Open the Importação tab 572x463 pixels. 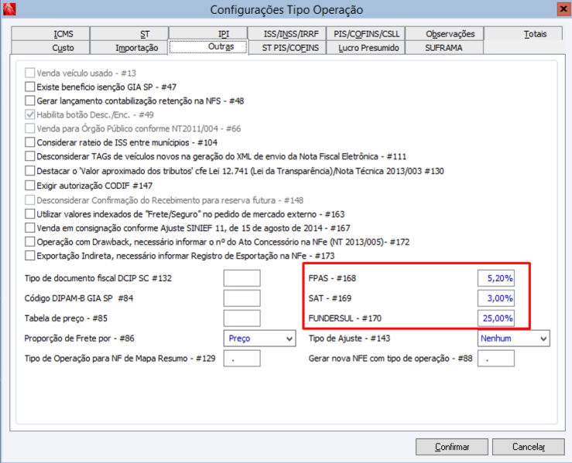click(x=129, y=48)
